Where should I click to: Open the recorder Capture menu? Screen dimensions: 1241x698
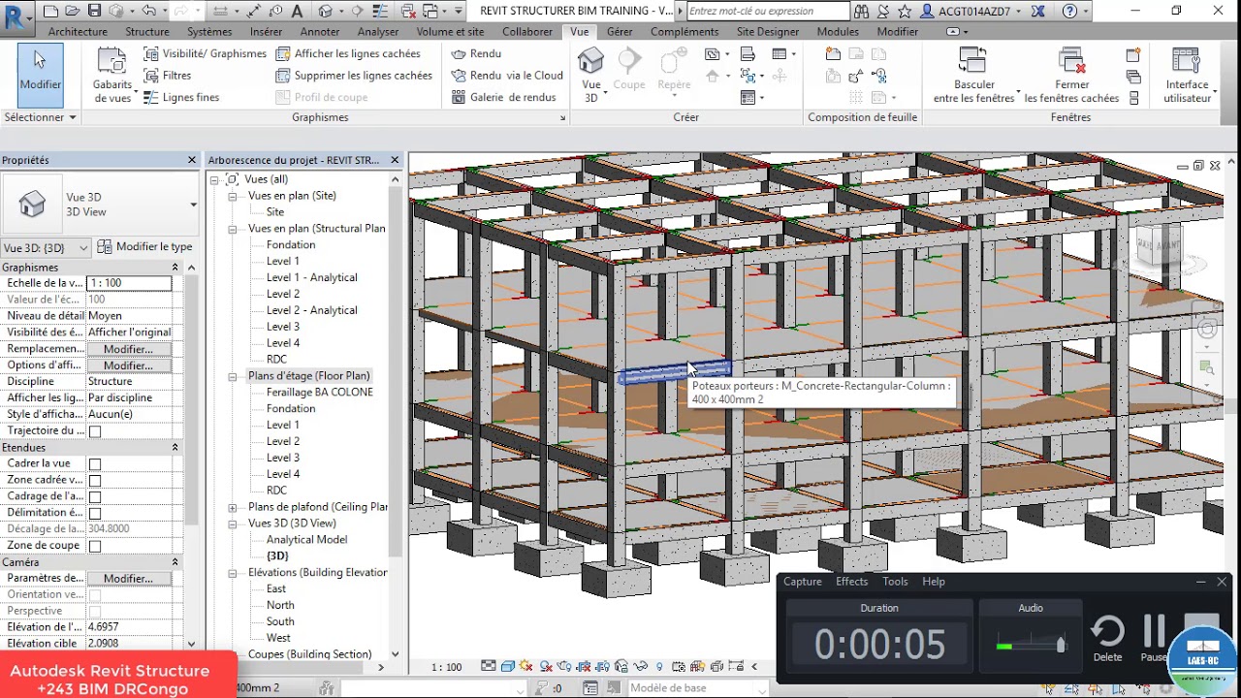[x=802, y=582]
